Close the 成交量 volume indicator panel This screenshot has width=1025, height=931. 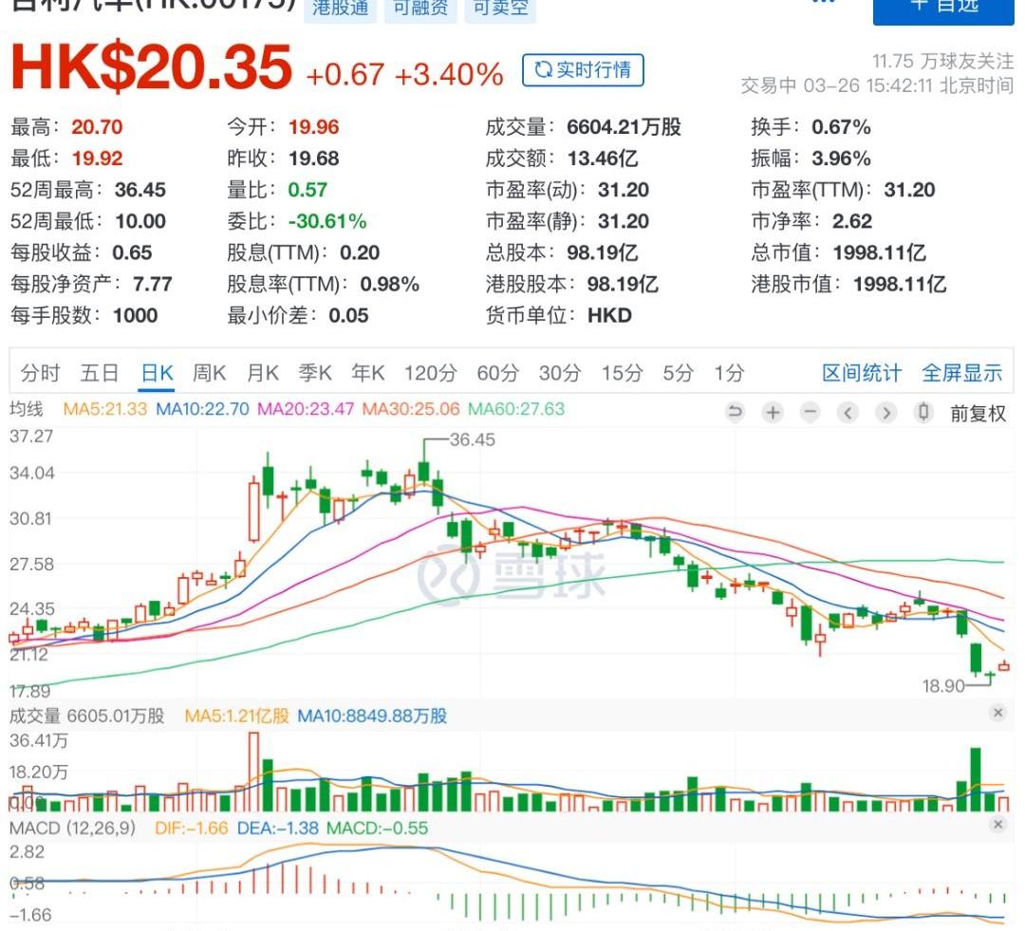tap(997, 713)
